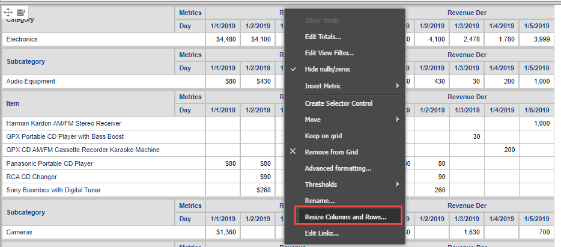This screenshot has width=561, height=247.
Task: Click the $90 RCA CD Changer cell
Action: (258, 177)
